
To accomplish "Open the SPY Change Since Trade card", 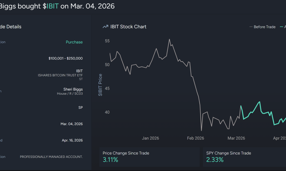I will pos(245,157).
